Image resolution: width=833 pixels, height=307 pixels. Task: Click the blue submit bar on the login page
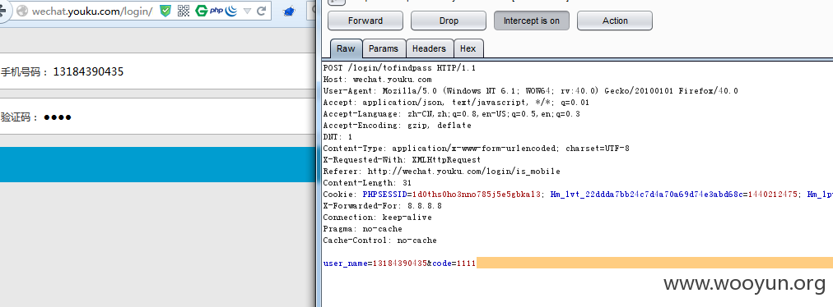click(158, 164)
